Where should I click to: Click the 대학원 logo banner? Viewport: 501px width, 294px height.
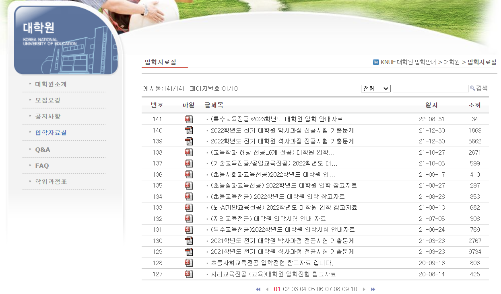(66, 40)
